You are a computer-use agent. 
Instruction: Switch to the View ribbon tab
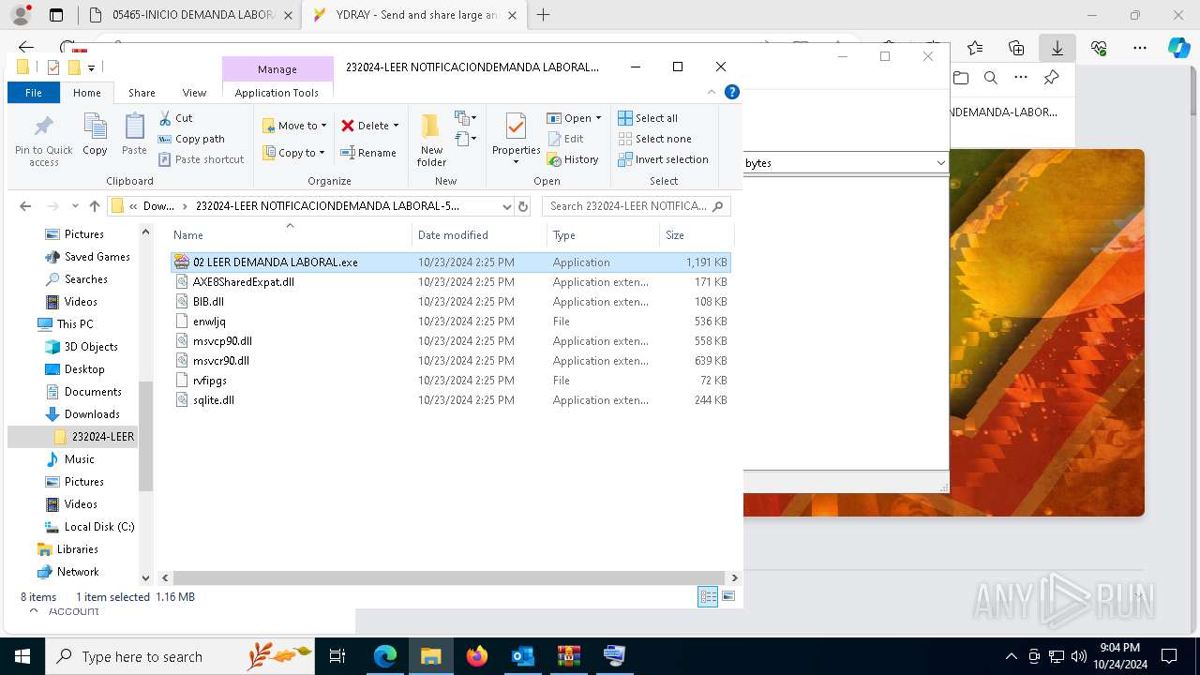(194, 93)
